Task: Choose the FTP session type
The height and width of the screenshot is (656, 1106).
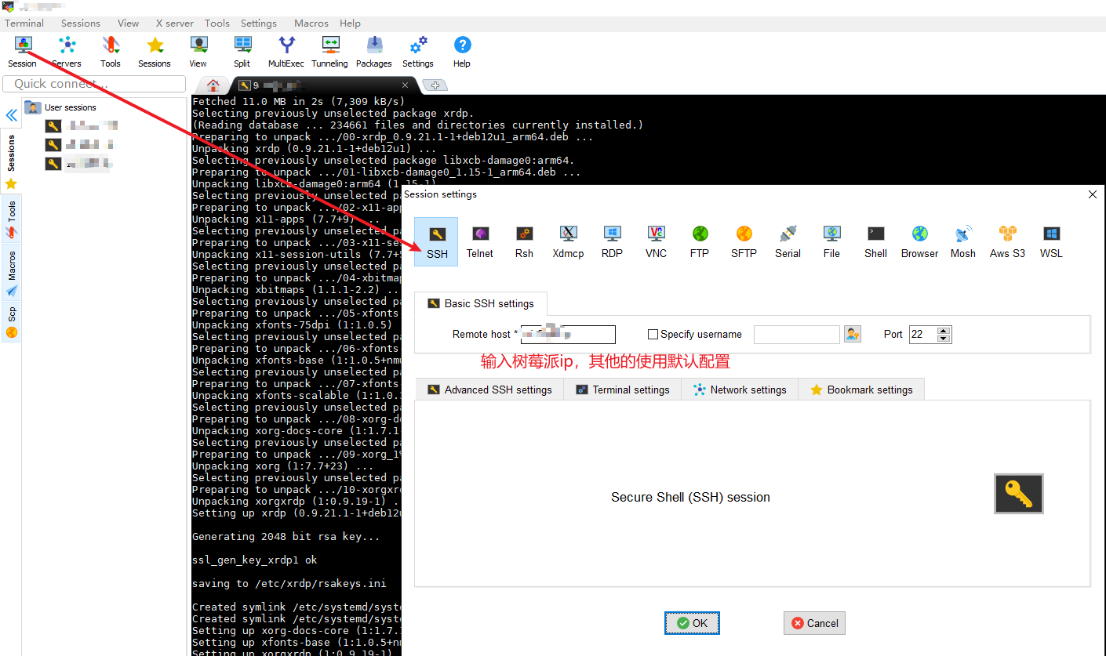Action: [x=700, y=242]
